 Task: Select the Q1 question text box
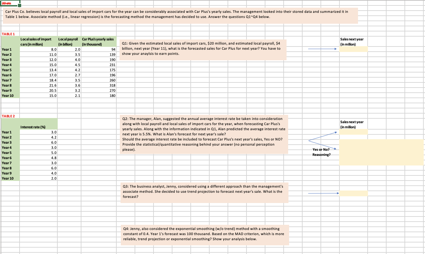click(204, 50)
